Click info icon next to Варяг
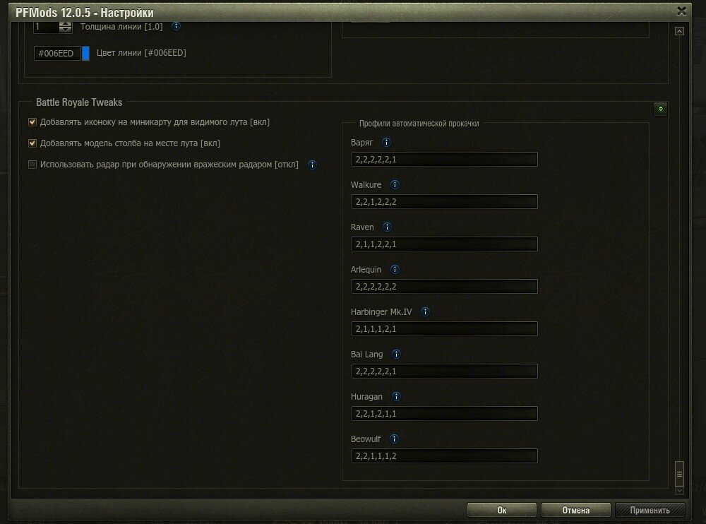 [386, 143]
